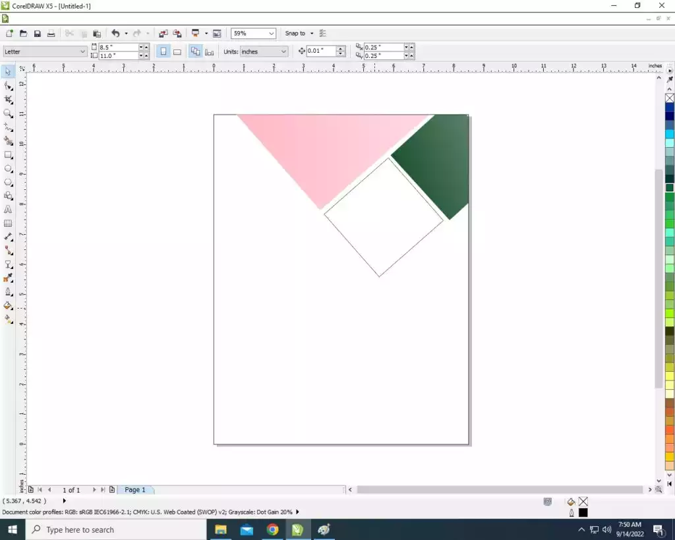
Task: Open the Units inches dropdown
Action: tap(283, 51)
